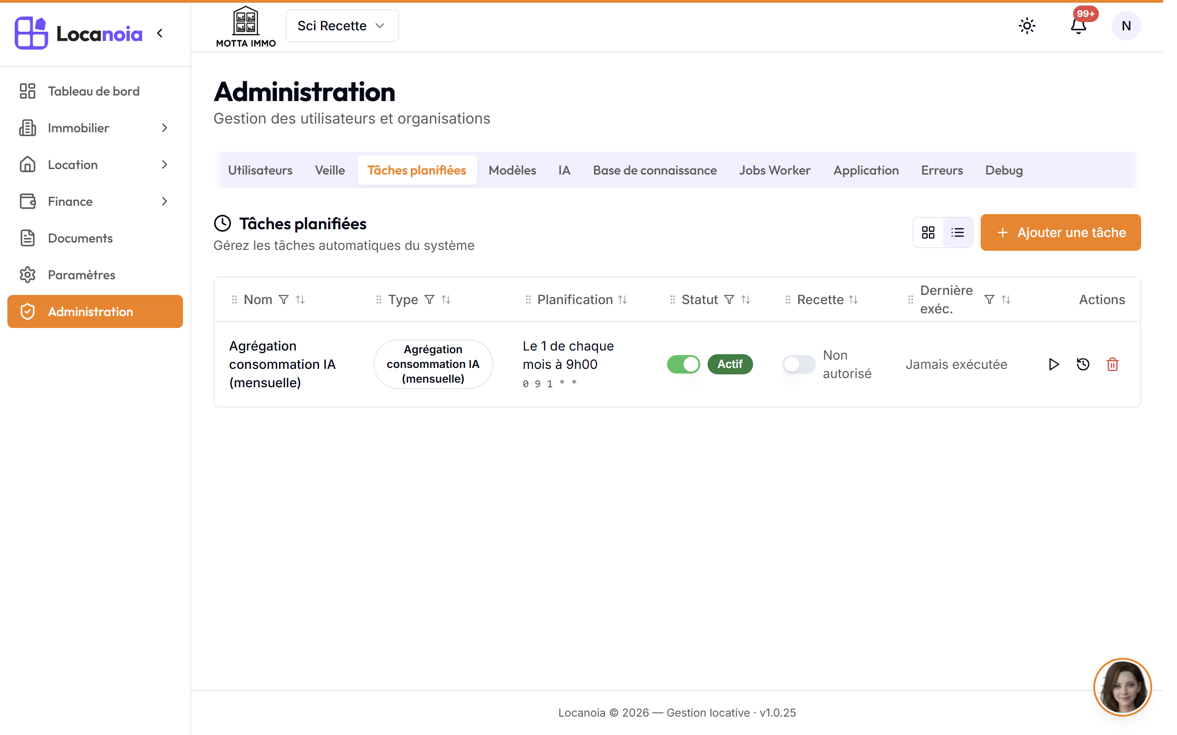Click the Non autorisé label
Screen dimensions: 1177x735
(847, 364)
